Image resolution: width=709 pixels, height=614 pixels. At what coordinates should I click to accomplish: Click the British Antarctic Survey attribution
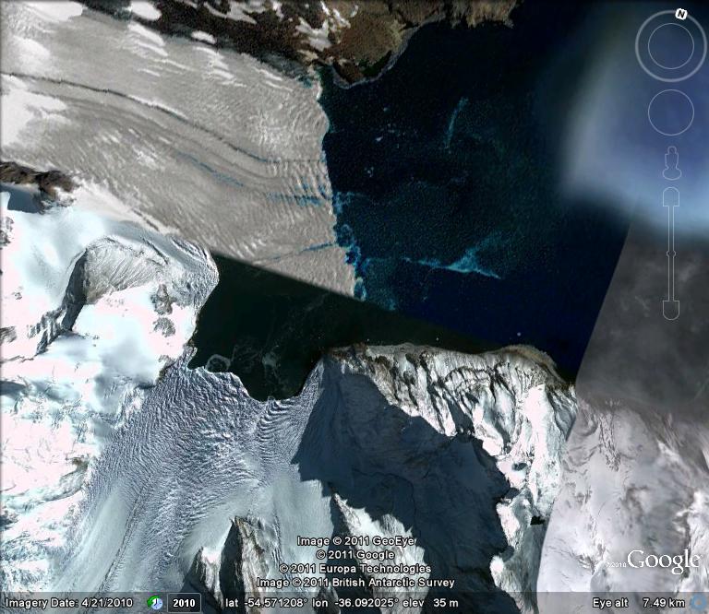click(x=355, y=582)
